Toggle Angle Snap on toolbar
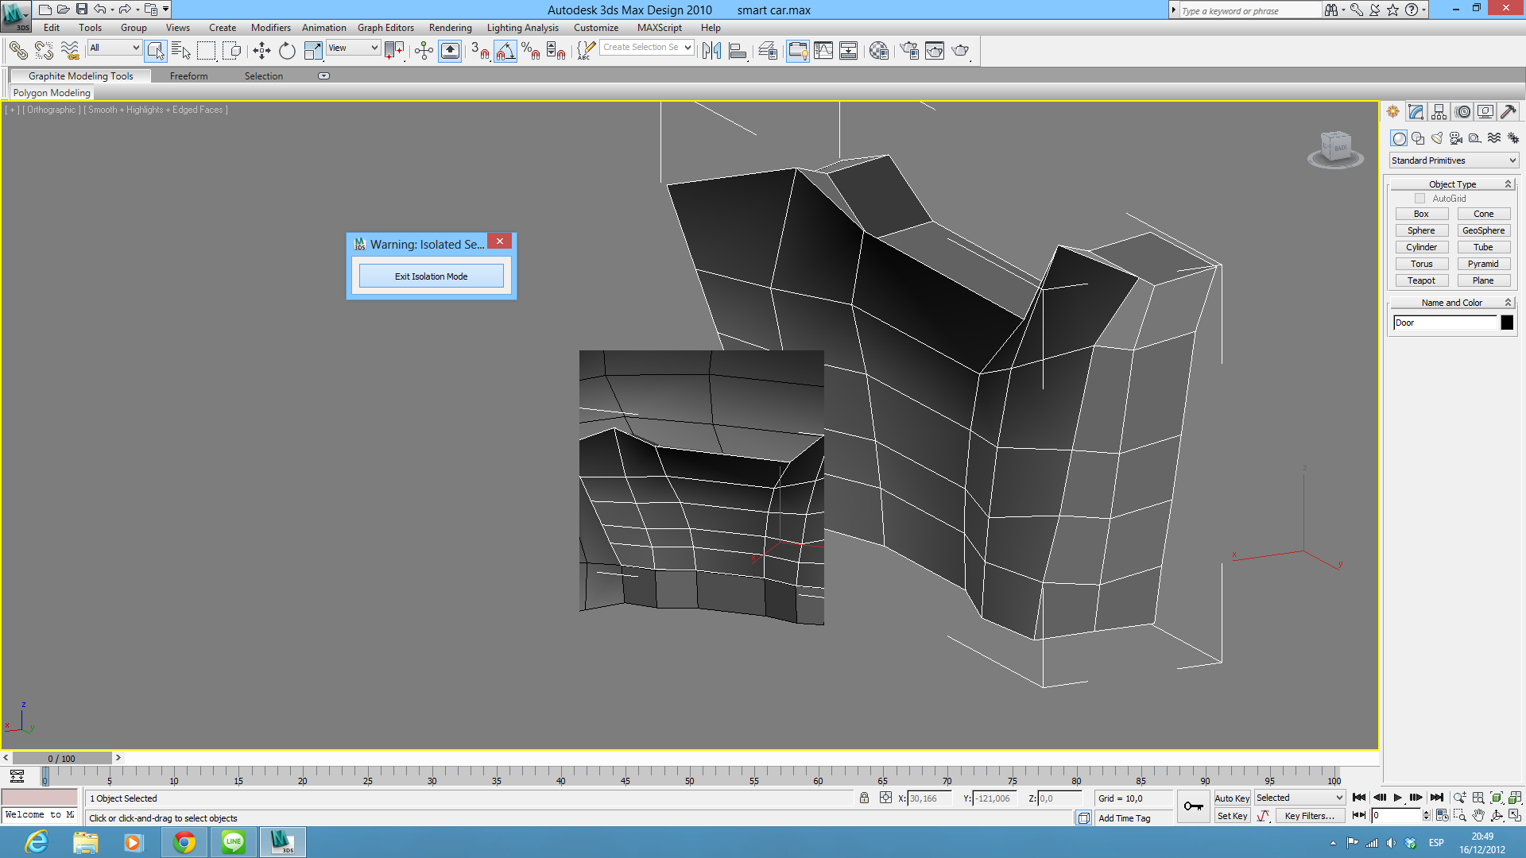The width and height of the screenshot is (1526, 858). pos(505,51)
